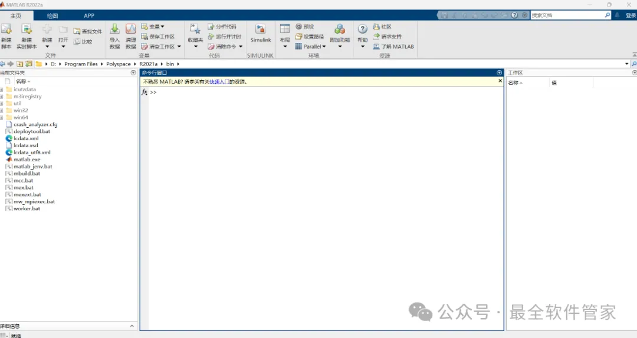
Task: Click the small help icon in quick access bar
Action: (x=514, y=15)
